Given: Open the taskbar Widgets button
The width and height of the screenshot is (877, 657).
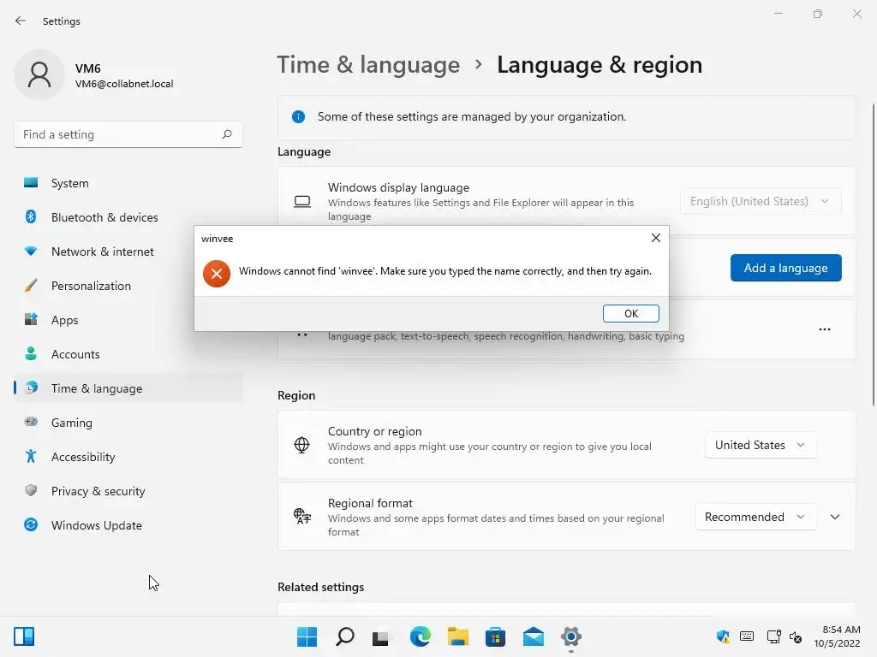Looking at the screenshot, I should click(24, 636).
